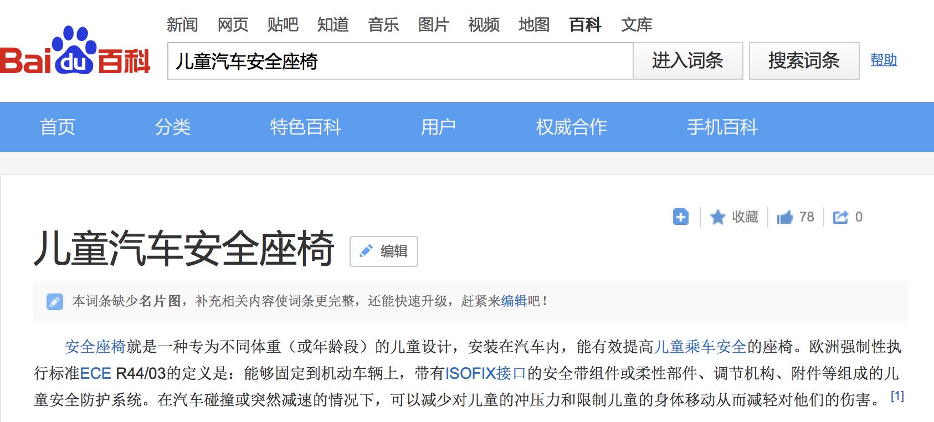Screen dimensions: 934x422
Task: Focus the search box containing 儿童汽车安全座椅
Action: 399,61
